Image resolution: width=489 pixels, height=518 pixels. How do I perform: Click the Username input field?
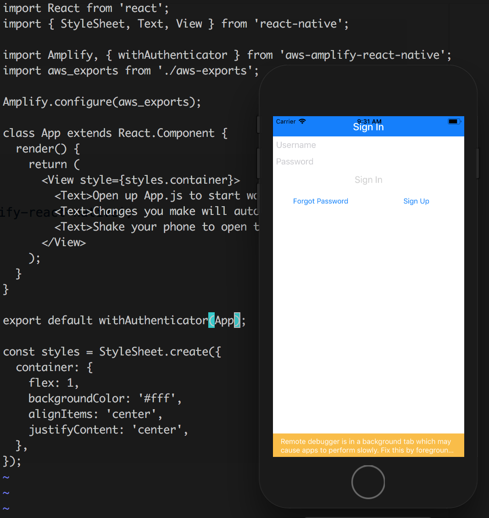pos(368,145)
